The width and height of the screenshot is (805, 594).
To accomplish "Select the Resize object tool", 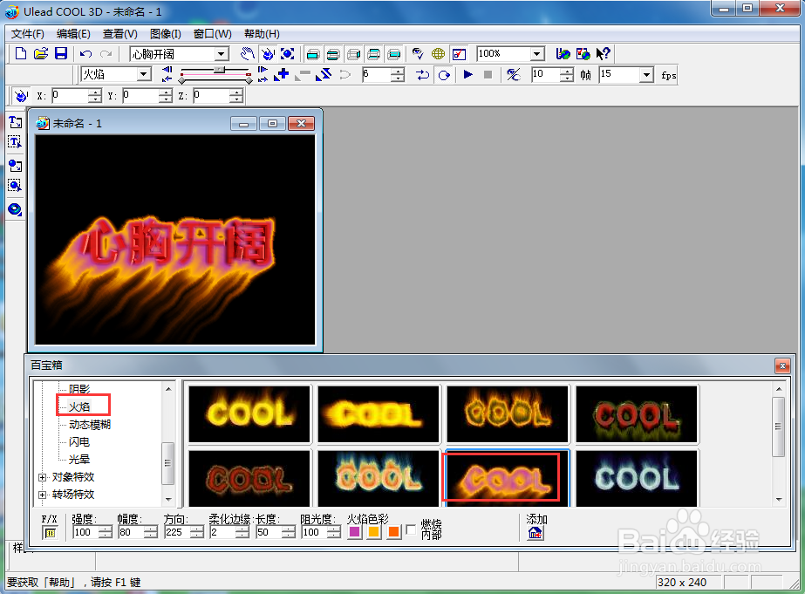I will [288, 53].
